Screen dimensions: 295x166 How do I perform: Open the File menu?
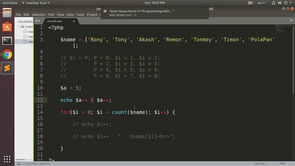click(x=18, y=15)
